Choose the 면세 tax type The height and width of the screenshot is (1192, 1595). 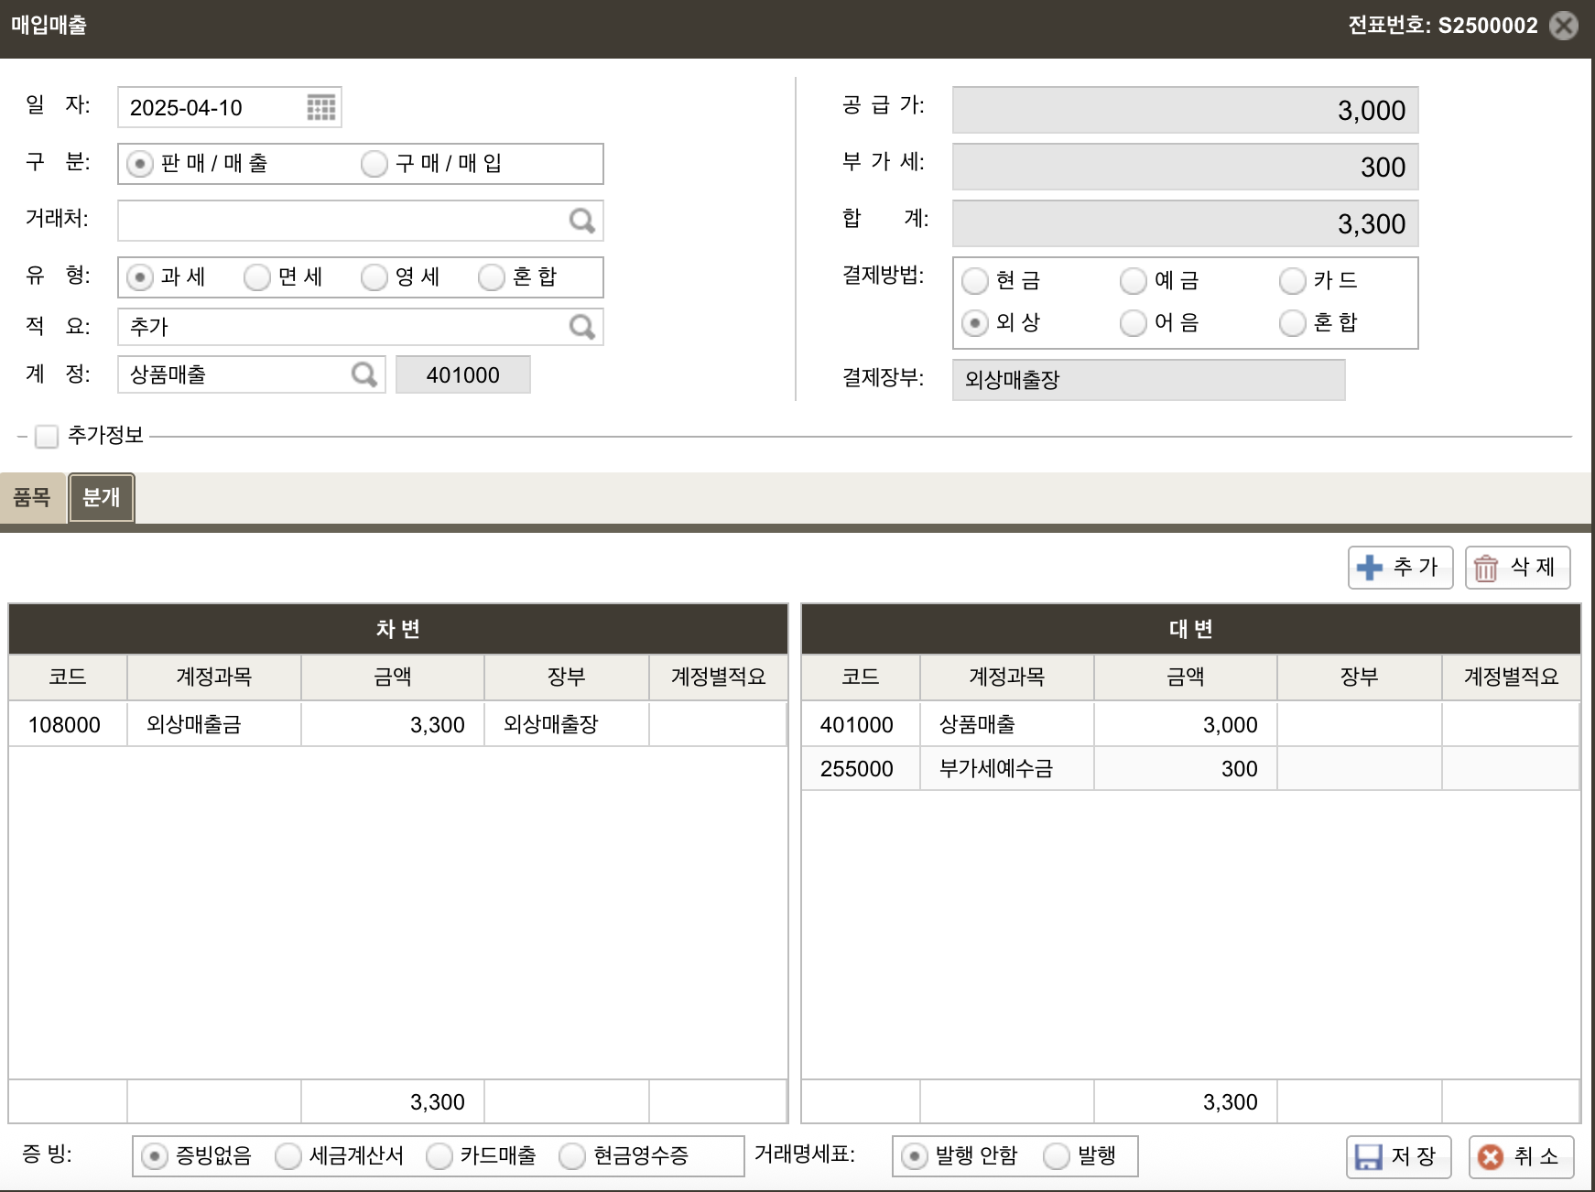pyautogui.click(x=257, y=277)
